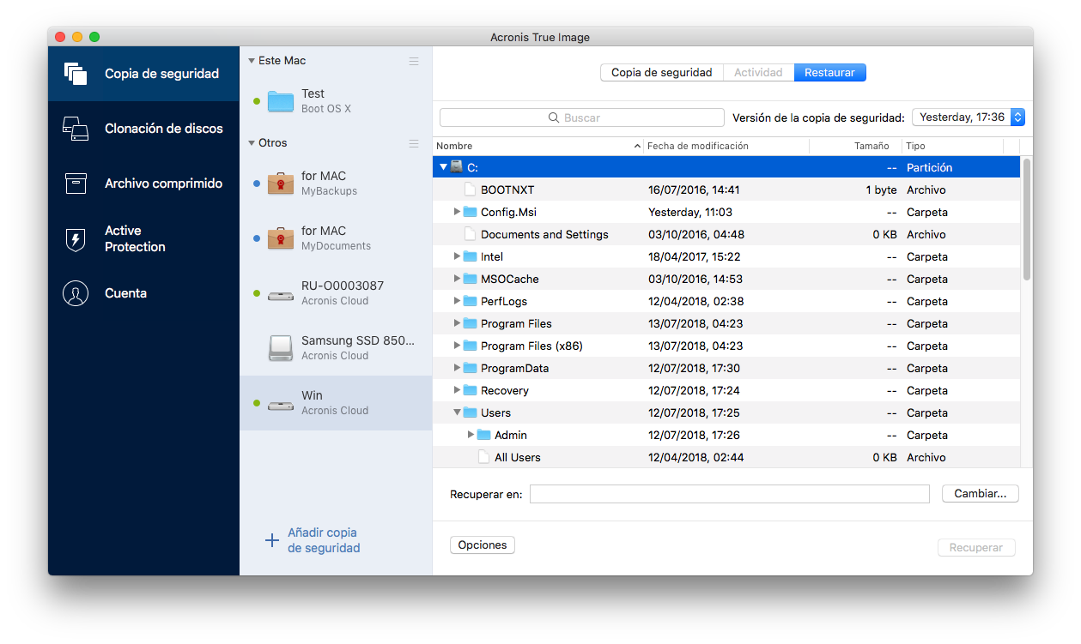Click the Recuperar en path field
Screen dimensions: 1081x644
[730, 494]
